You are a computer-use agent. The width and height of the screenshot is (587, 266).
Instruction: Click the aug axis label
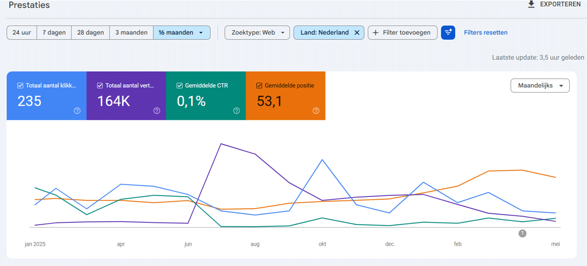click(255, 244)
